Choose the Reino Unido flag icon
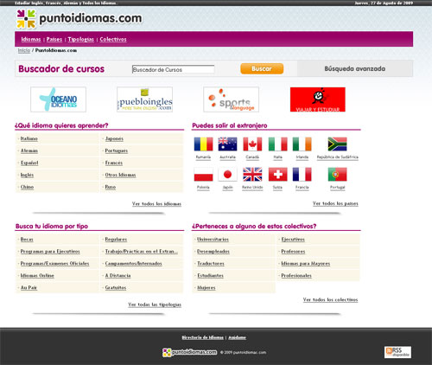Image resolution: width=432 pixels, height=365 pixels. pyautogui.click(x=252, y=175)
